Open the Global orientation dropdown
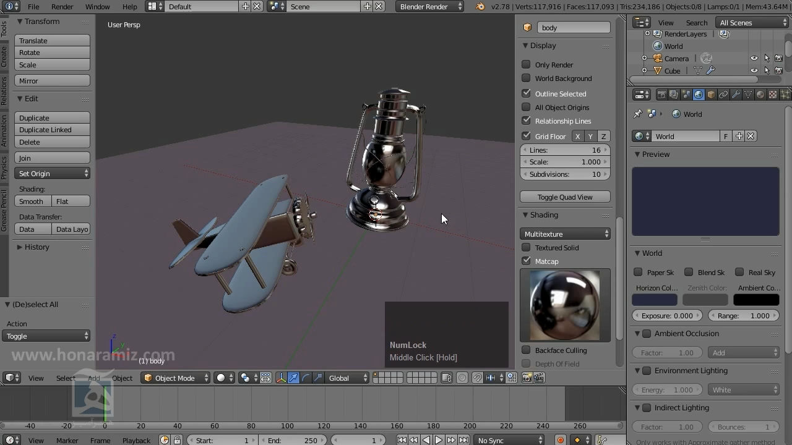The image size is (792, 445). [348, 378]
